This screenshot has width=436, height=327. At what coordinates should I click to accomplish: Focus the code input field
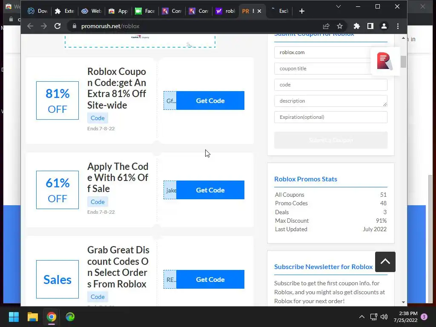(x=330, y=85)
